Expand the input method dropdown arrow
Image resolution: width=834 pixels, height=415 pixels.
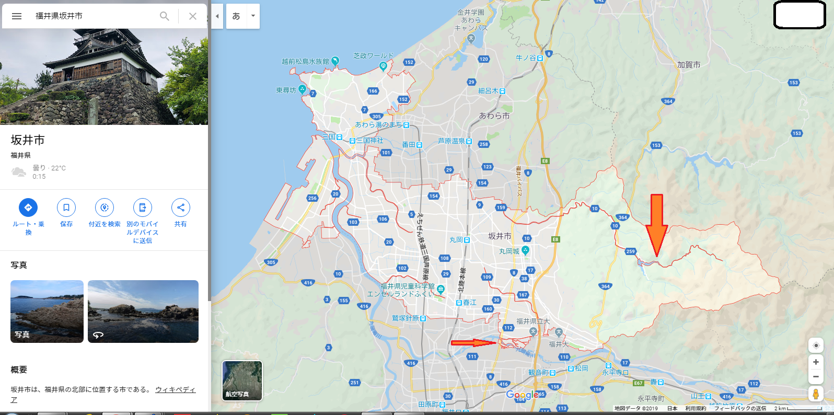click(x=253, y=16)
